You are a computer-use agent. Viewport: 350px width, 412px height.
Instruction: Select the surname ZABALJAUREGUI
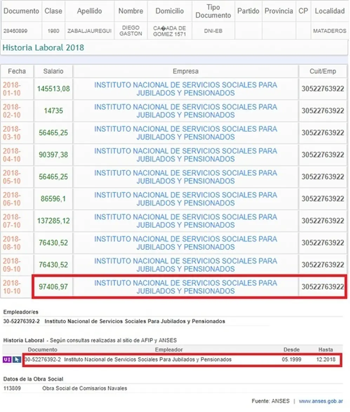click(x=90, y=31)
